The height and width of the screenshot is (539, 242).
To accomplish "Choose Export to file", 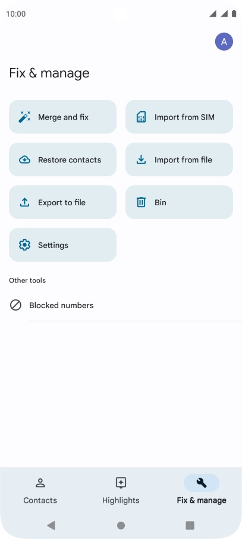I will tap(62, 202).
